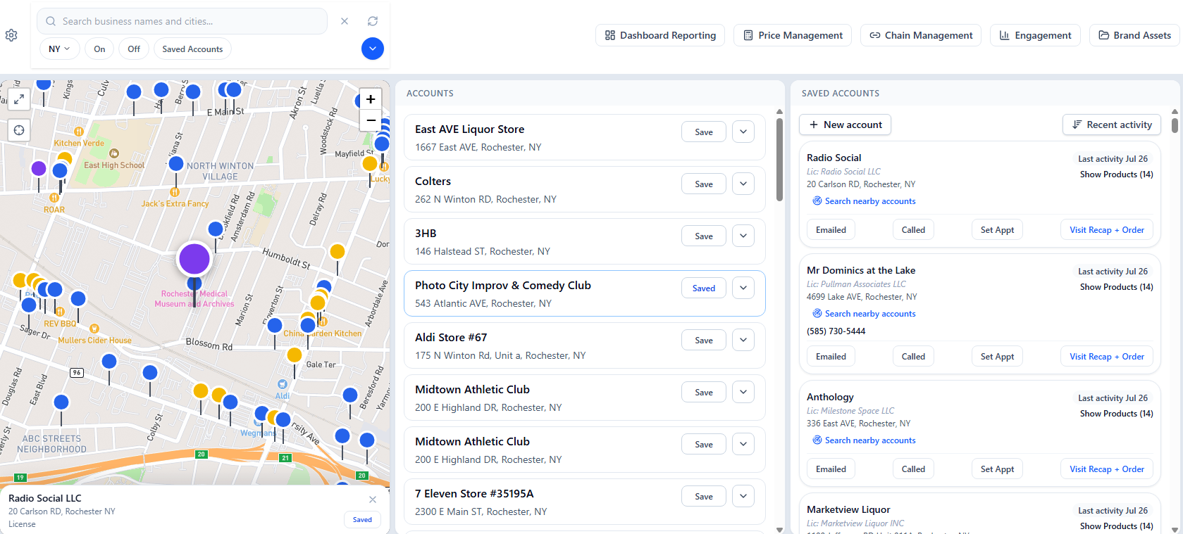Save the 7 Eleven Store #35195A account

tap(703, 496)
